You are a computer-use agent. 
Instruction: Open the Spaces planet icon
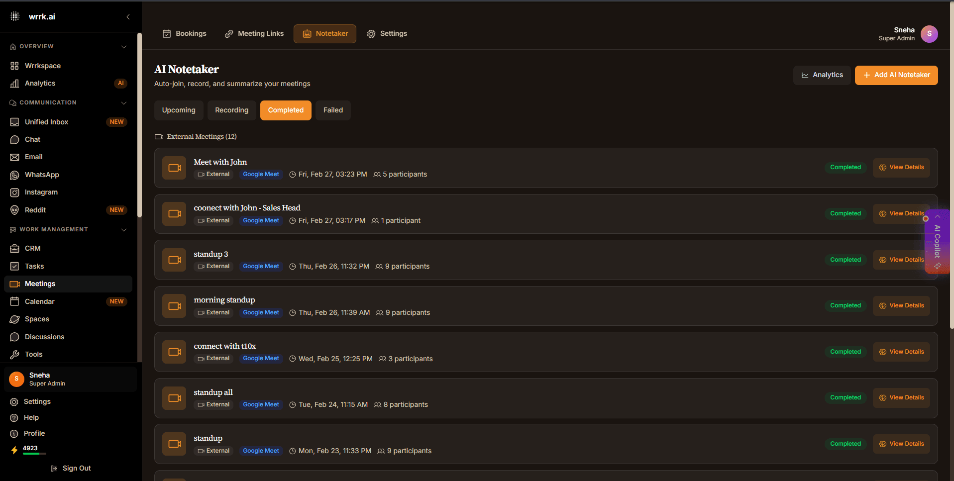click(14, 319)
